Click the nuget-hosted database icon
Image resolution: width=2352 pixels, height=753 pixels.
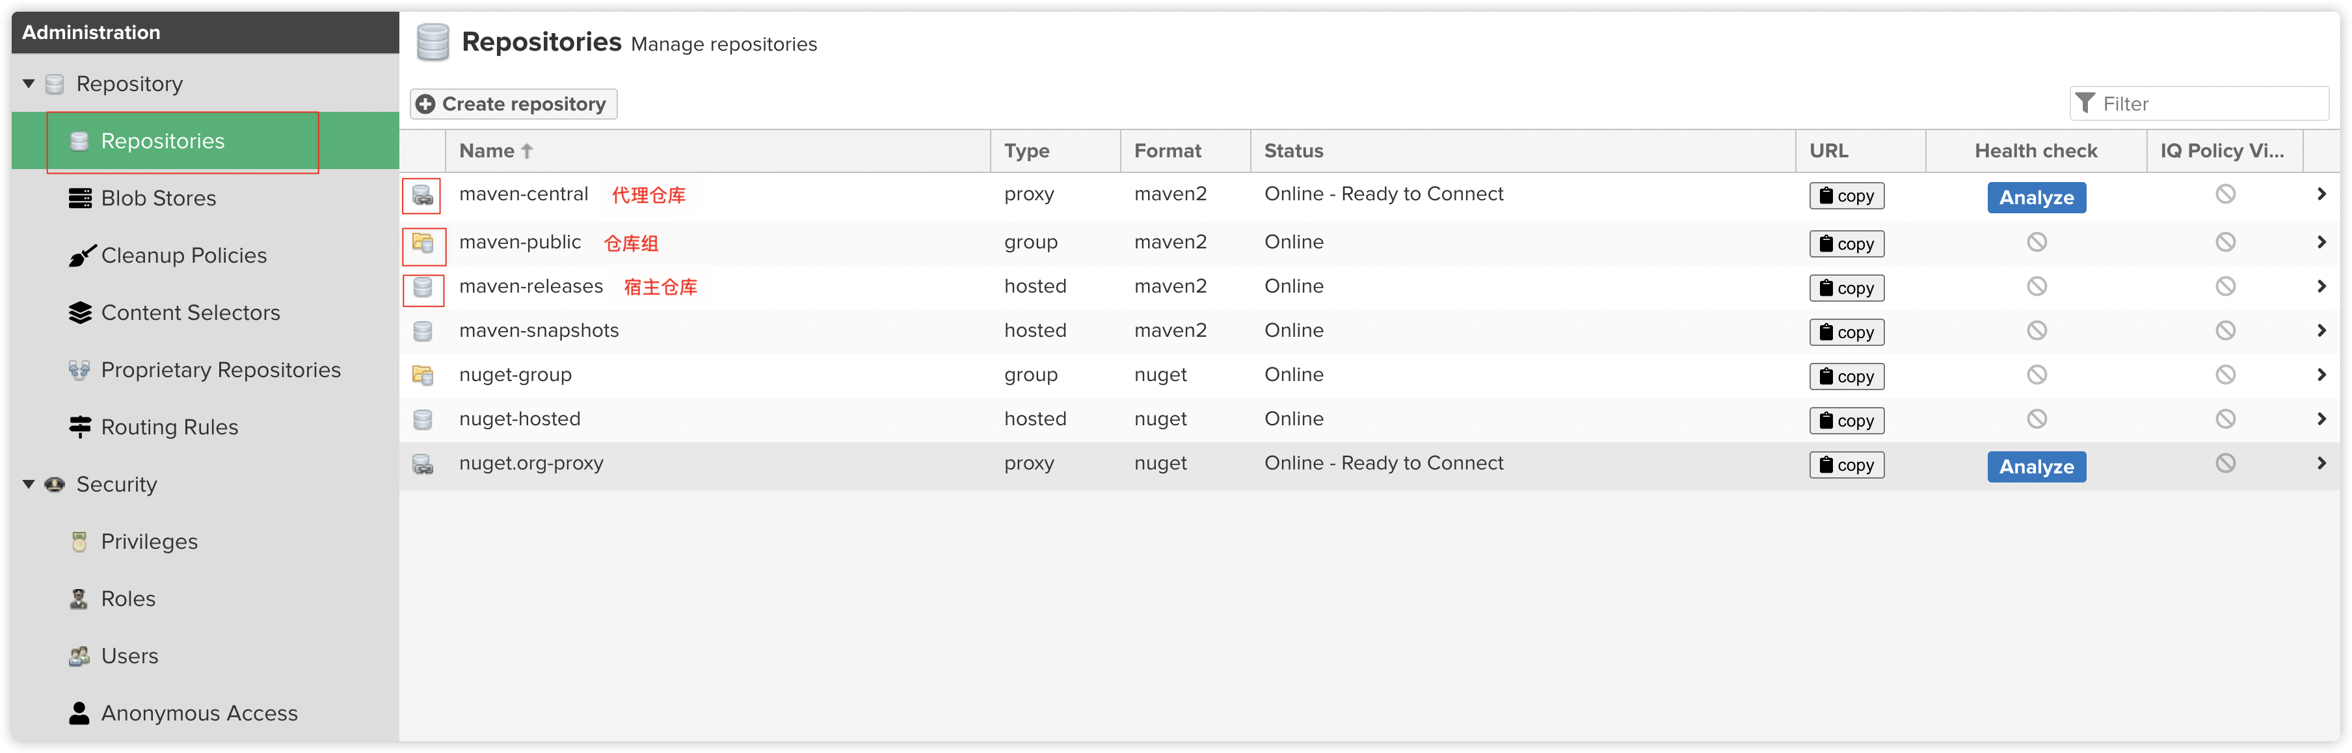(x=423, y=420)
